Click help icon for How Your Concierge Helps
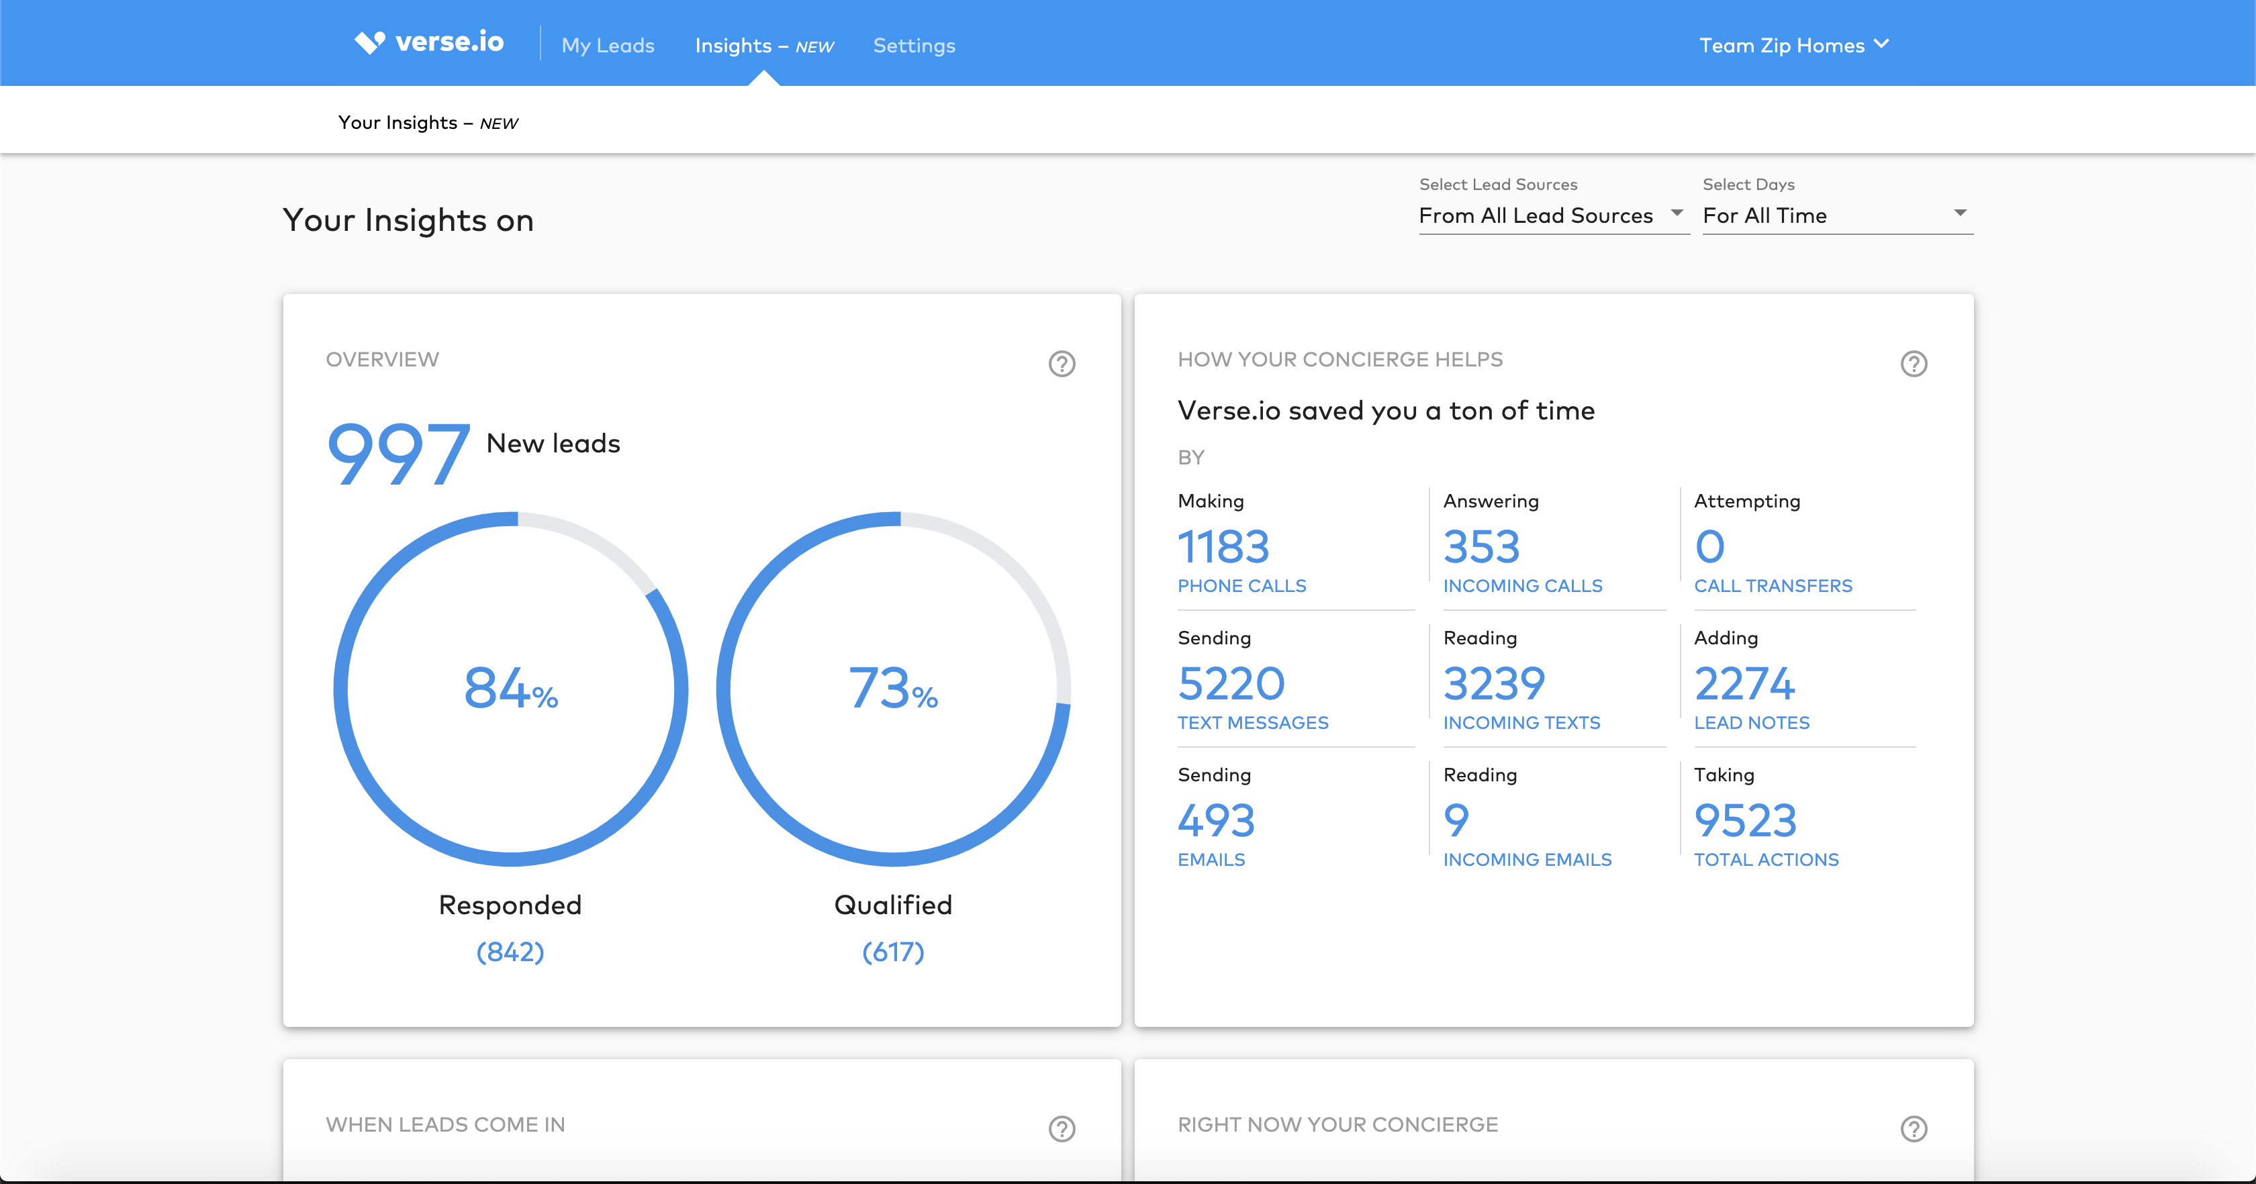Screen dimensions: 2256x1184 coord(1914,363)
